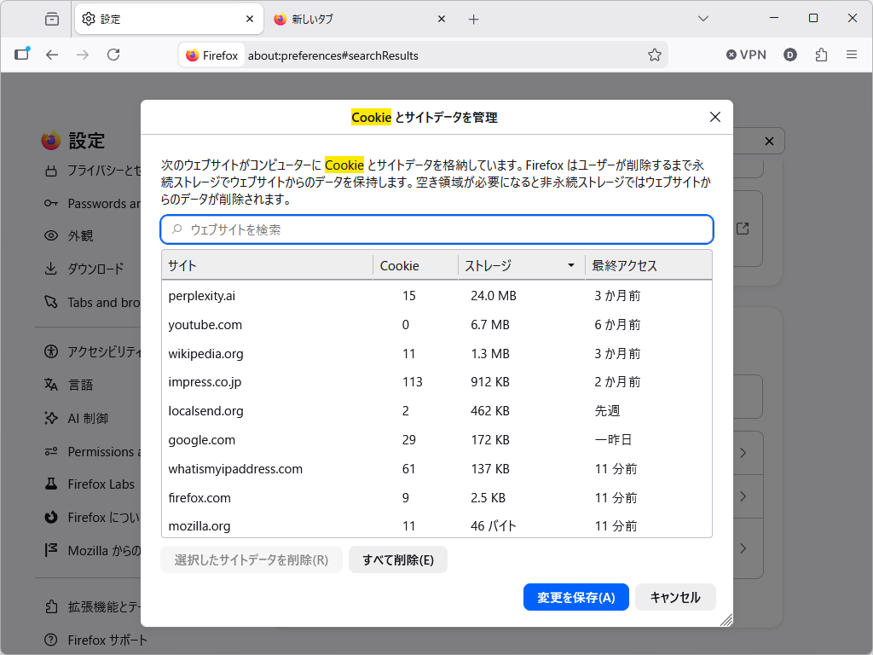Click the dialog resize grip corner
This screenshot has height=655, width=873.
[x=726, y=620]
